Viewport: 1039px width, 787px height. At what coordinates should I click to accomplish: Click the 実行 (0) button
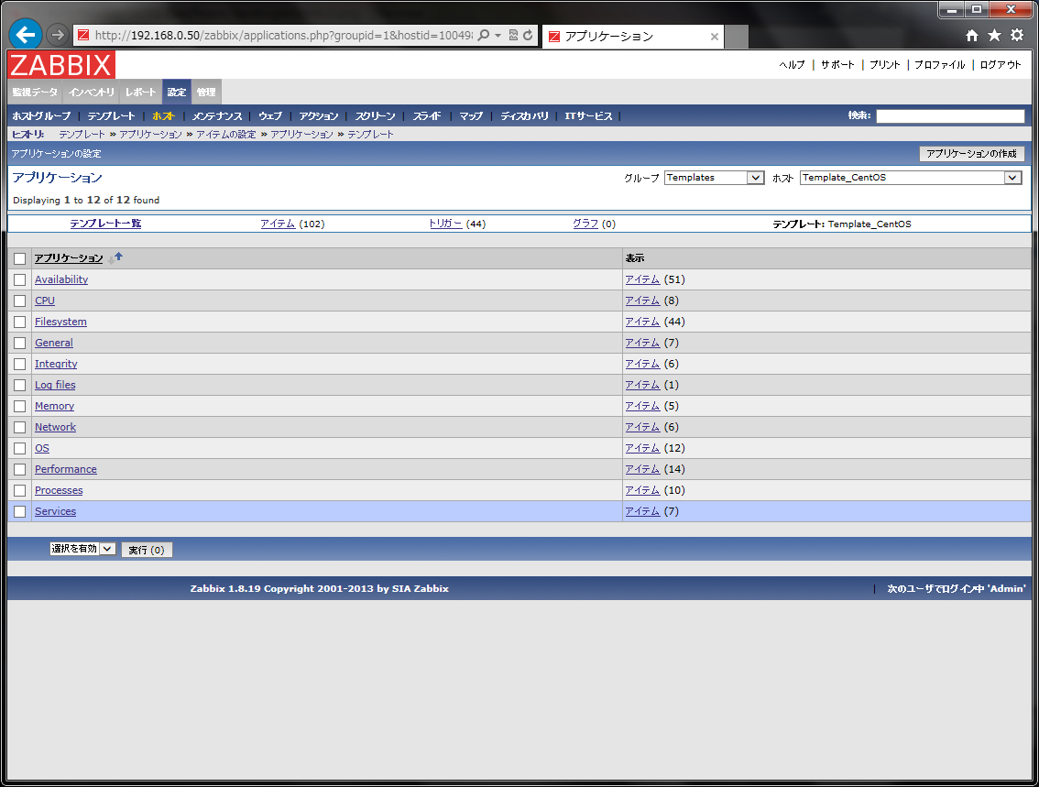[147, 550]
